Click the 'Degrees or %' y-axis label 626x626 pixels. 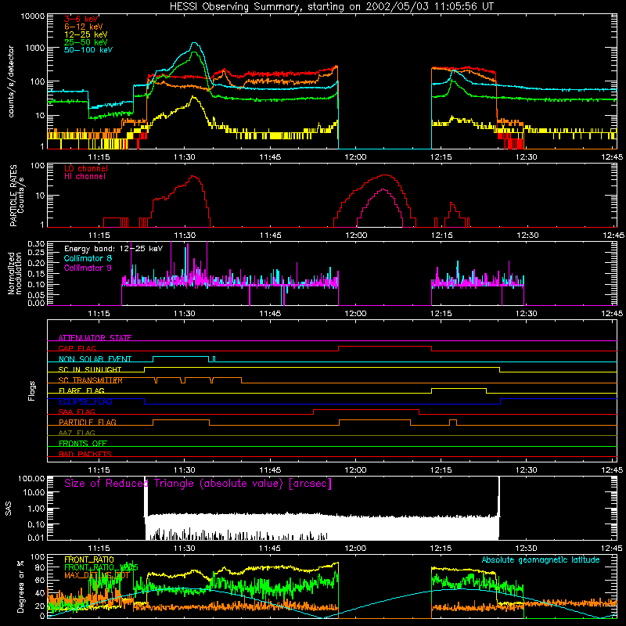point(20,586)
